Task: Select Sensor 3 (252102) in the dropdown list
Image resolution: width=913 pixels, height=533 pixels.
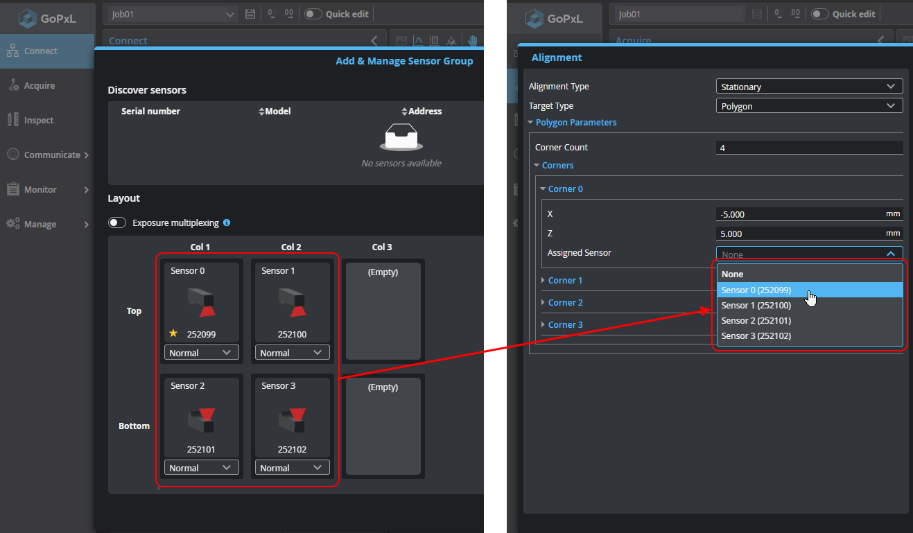Action: [756, 335]
